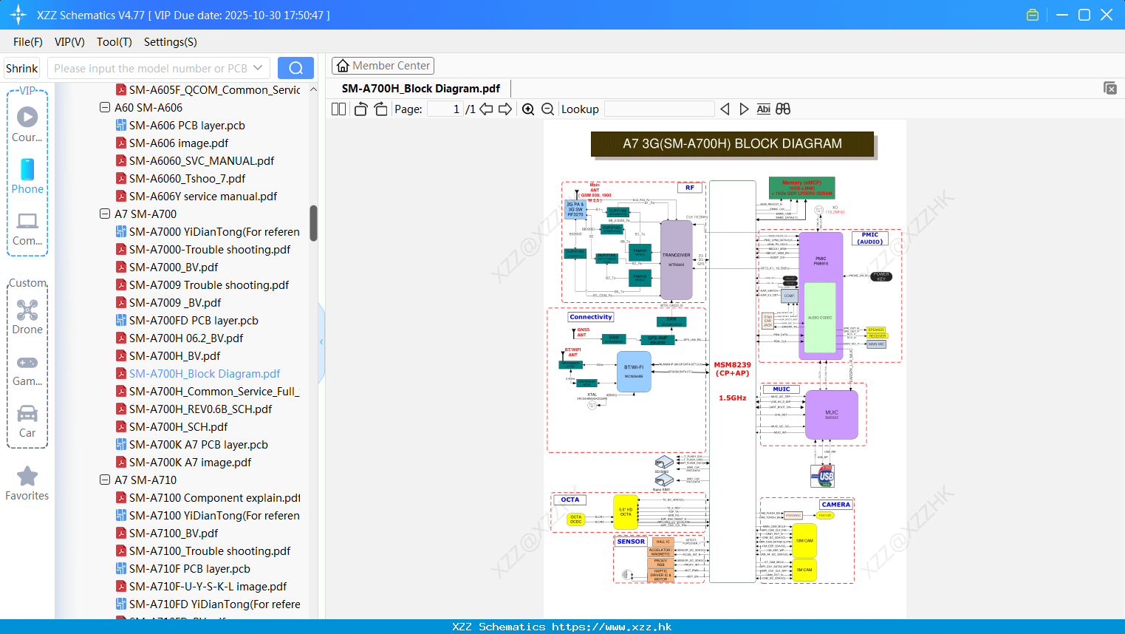Open SM-A710F PCB layer.pcb

click(190, 568)
